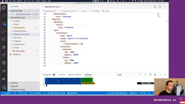The width and height of the screenshot is (185, 104).
Task: Start Live Share from status bar
Action: (x=35, y=93)
